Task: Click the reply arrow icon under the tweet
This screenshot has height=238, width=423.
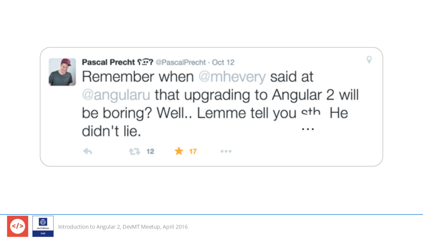Action: point(88,151)
